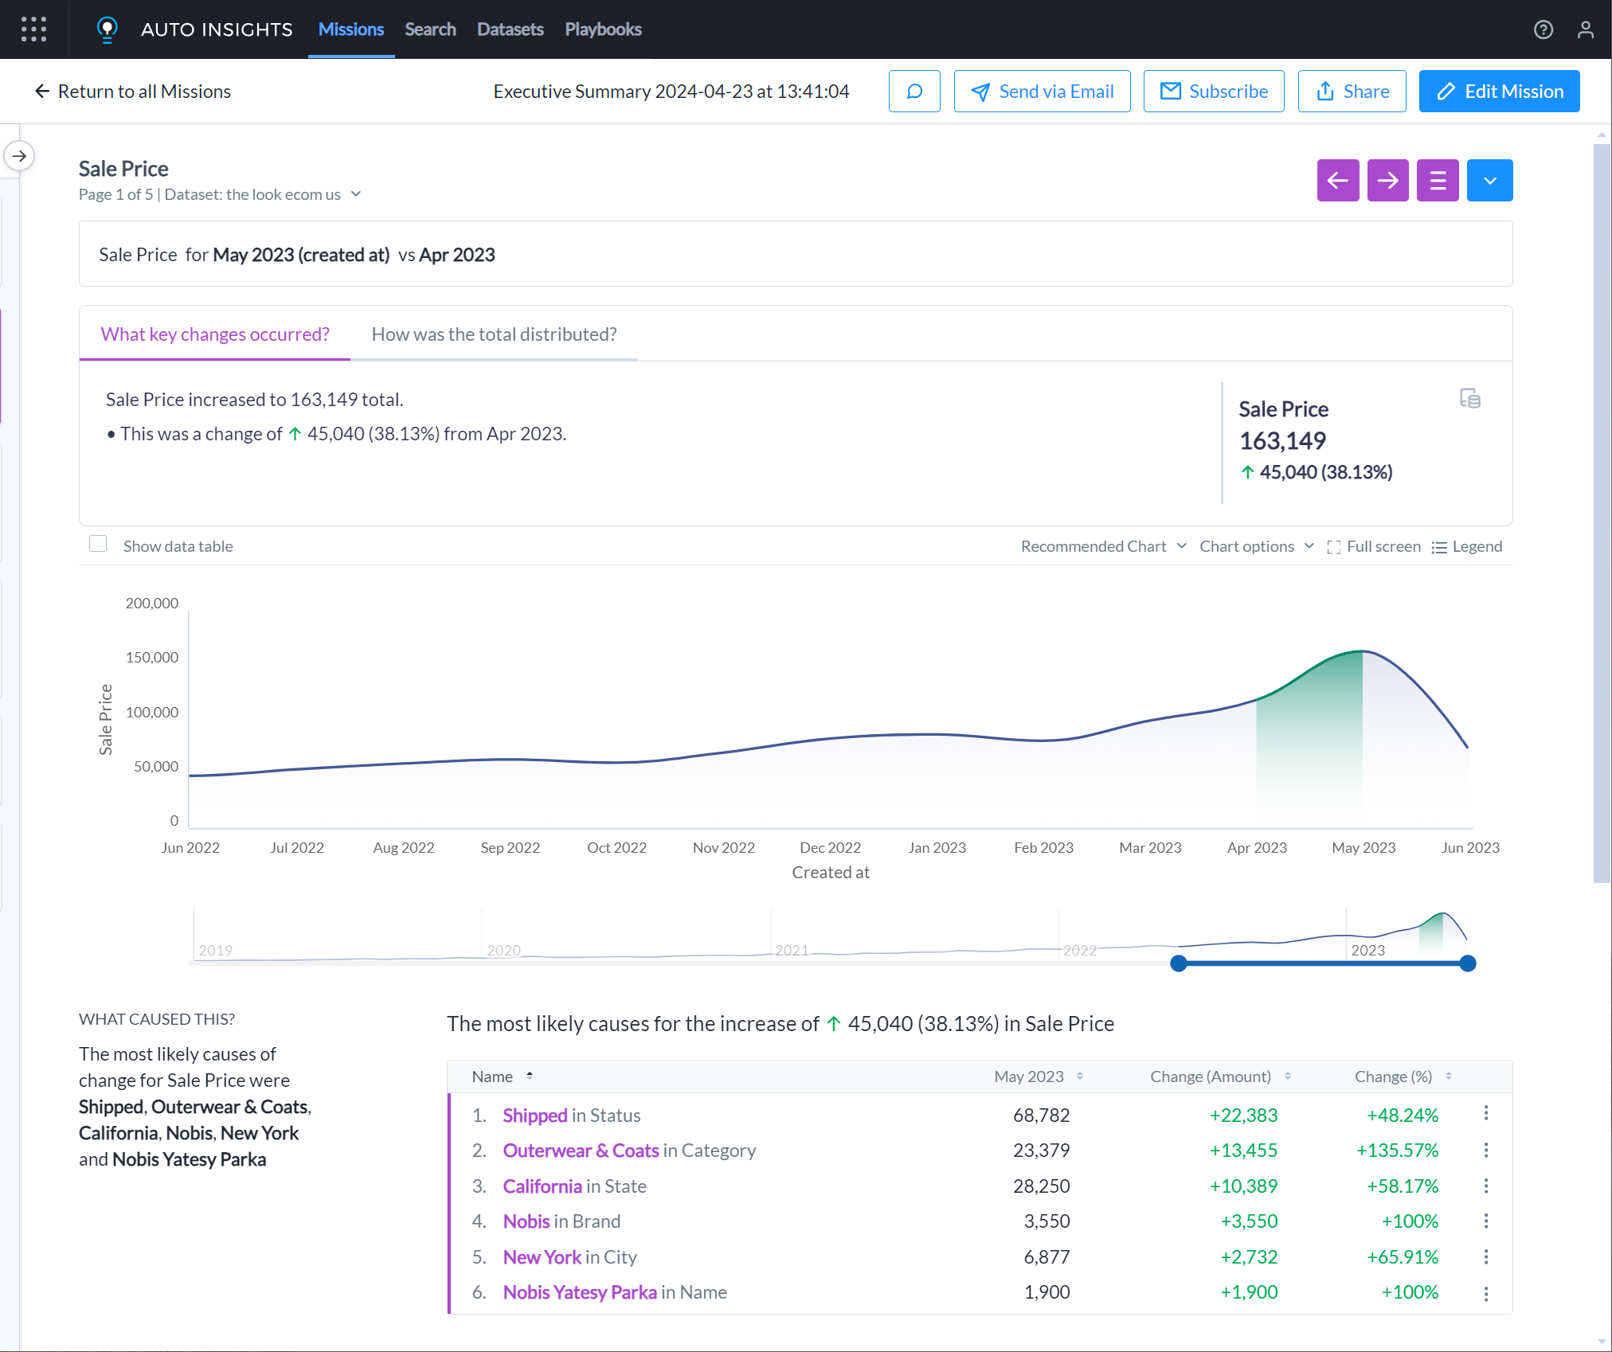Go to next page with purple right arrow

tap(1388, 180)
